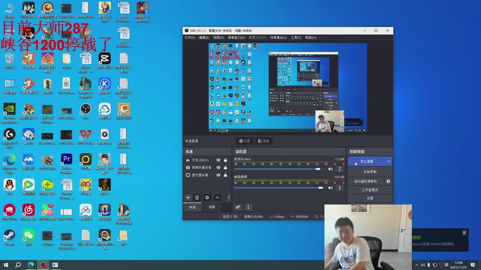Mute the 桌面音频 speaker icon

coord(330,188)
